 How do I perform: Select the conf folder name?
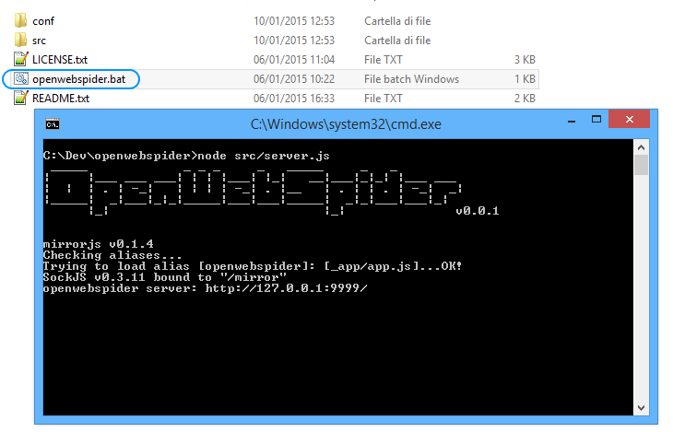point(43,20)
